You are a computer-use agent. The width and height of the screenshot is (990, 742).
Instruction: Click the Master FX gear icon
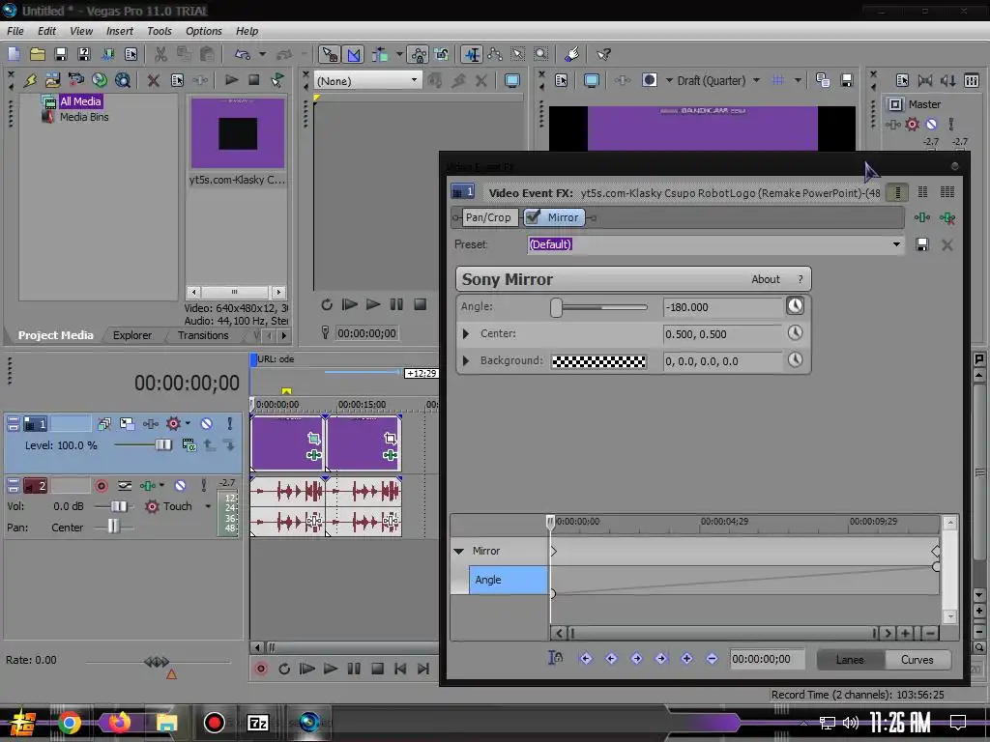point(912,125)
